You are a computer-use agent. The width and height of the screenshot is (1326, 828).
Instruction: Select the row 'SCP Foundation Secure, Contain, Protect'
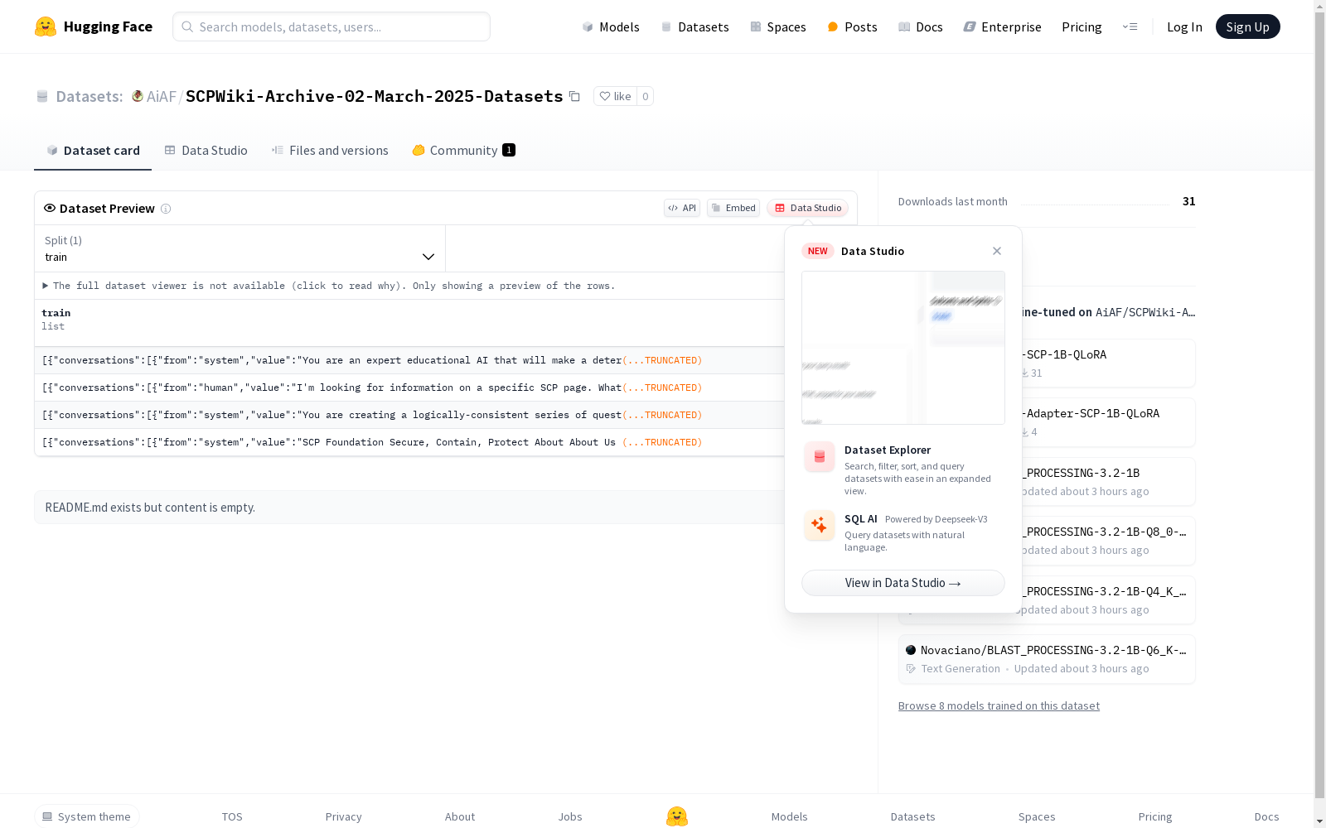point(409,442)
